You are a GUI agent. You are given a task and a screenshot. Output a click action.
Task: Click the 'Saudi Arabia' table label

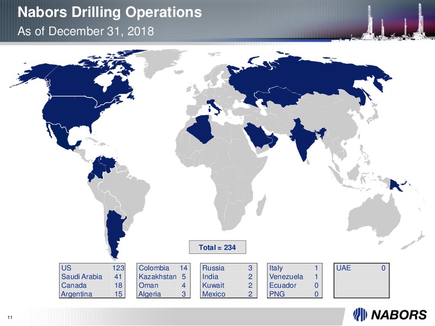point(82,277)
